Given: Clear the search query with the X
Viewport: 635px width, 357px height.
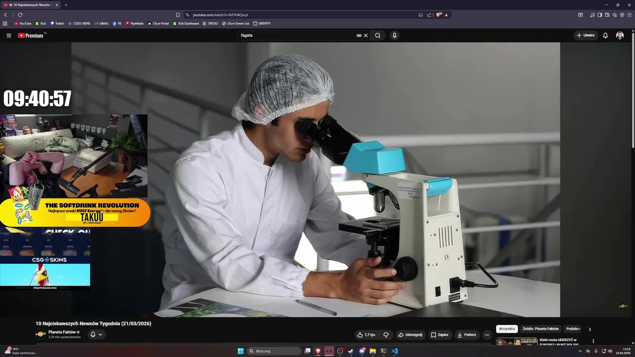Looking at the screenshot, I should tap(366, 35).
